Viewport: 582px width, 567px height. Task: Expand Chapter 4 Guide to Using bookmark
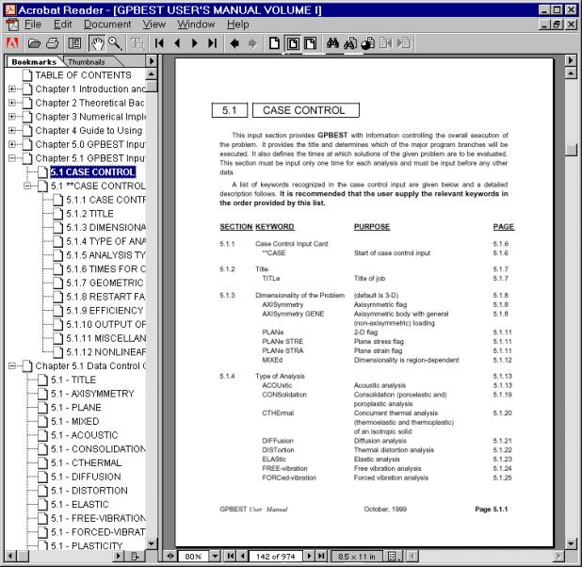(12, 130)
